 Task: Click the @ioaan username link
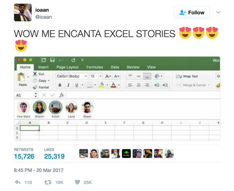[44, 17]
